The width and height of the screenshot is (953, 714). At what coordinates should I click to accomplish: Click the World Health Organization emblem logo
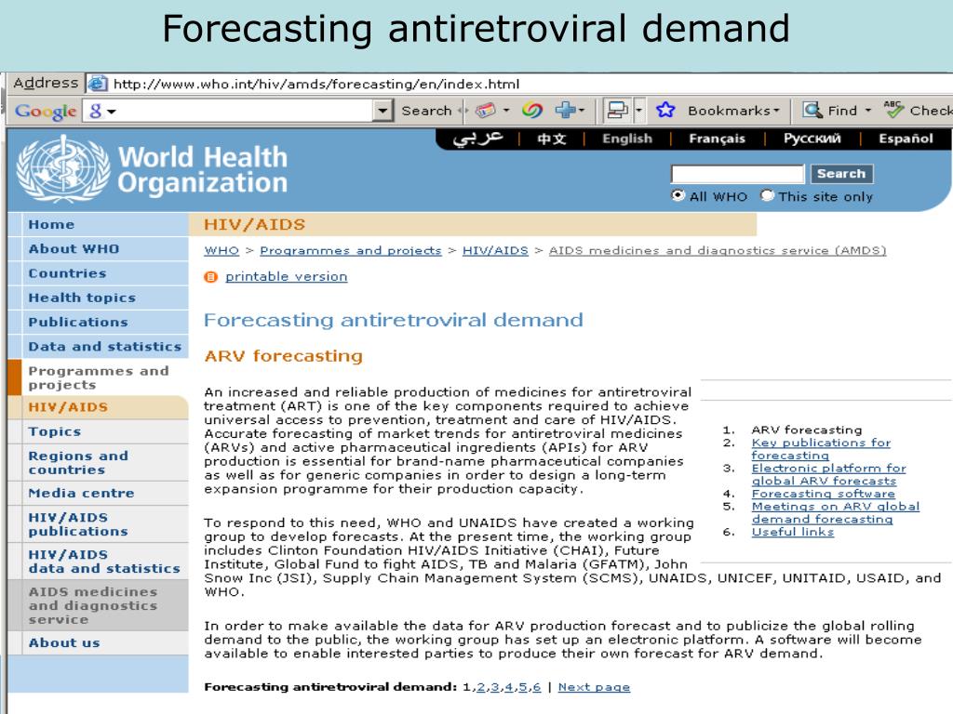tap(63, 169)
